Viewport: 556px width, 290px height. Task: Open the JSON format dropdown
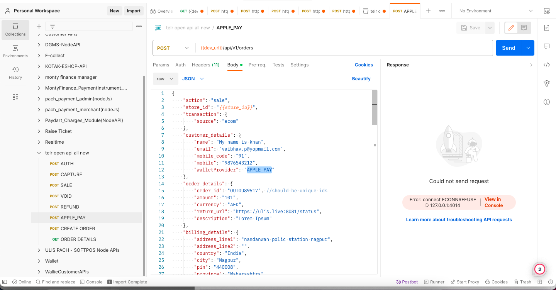[193, 79]
